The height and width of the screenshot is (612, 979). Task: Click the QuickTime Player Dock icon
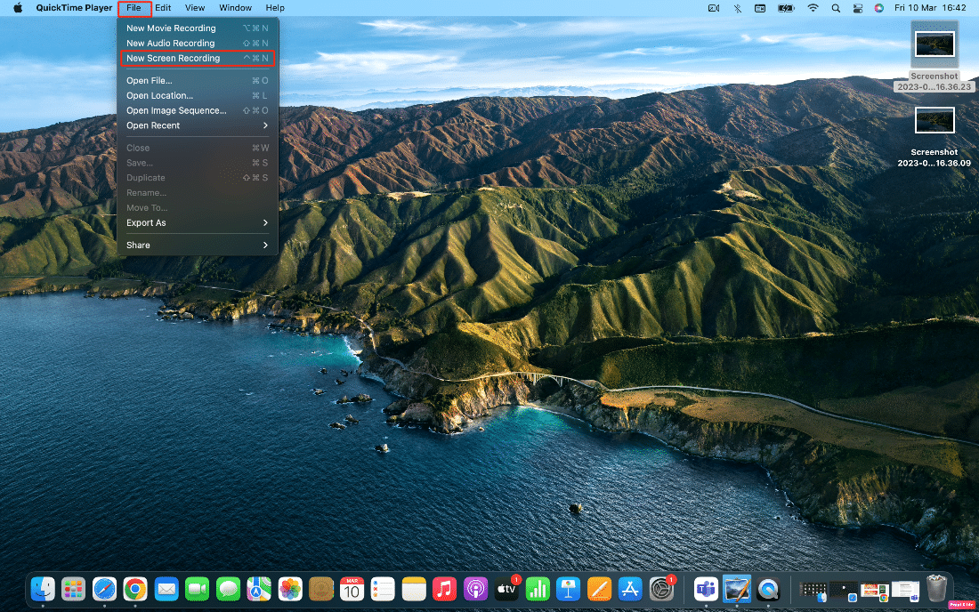[768, 589]
